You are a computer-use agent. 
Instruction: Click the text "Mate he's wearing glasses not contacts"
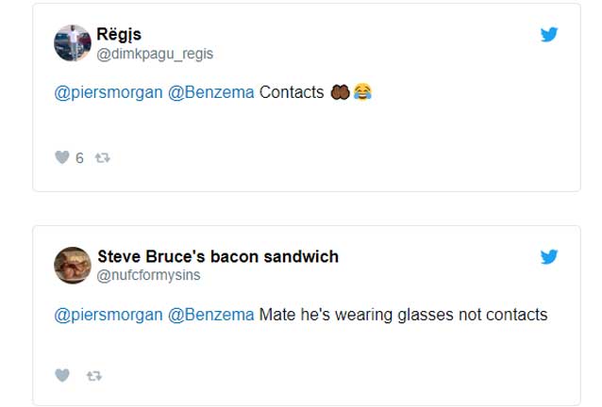point(403,315)
